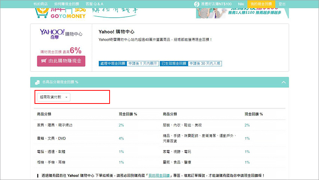Click 由此購物賺現金 pink button
The image size is (319, 180).
click(61, 61)
